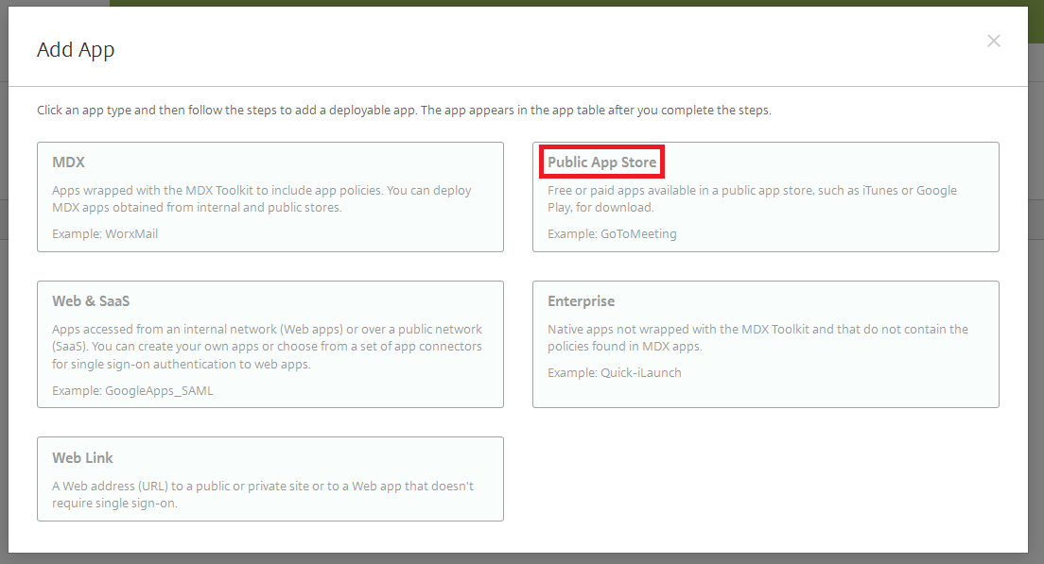Click blank area right of WorxMail example

pyautogui.click(x=331, y=233)
